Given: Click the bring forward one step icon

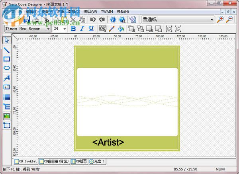Looking at the screenshot, I should (140, 29).
